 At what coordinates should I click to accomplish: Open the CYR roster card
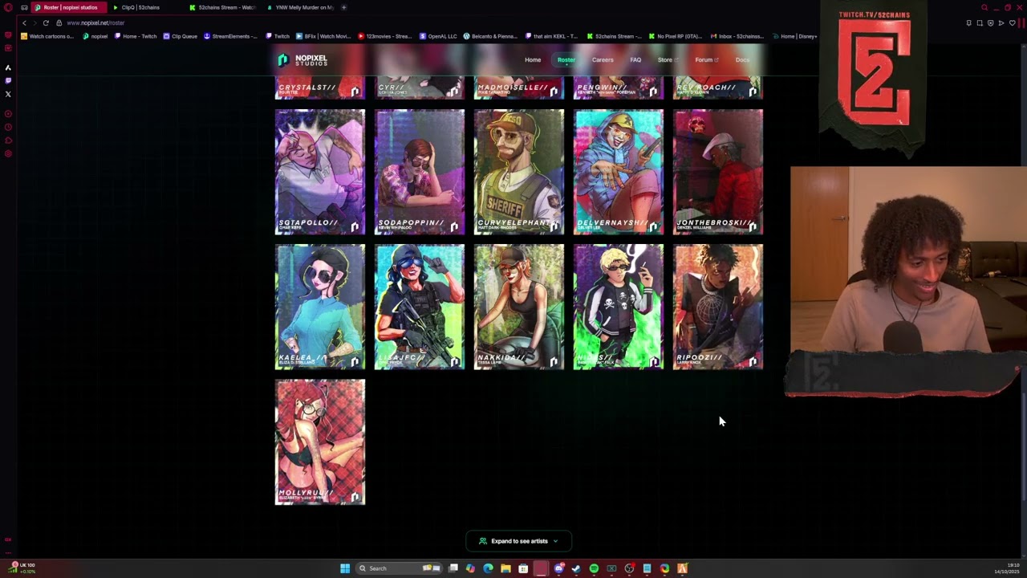[420, 88]
